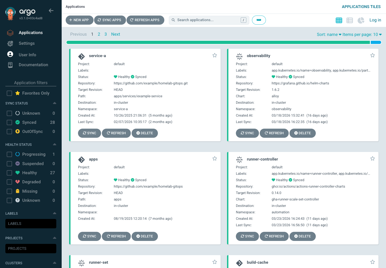
Task: Check the Progressing health filter
Action: (x=9, y=154)
